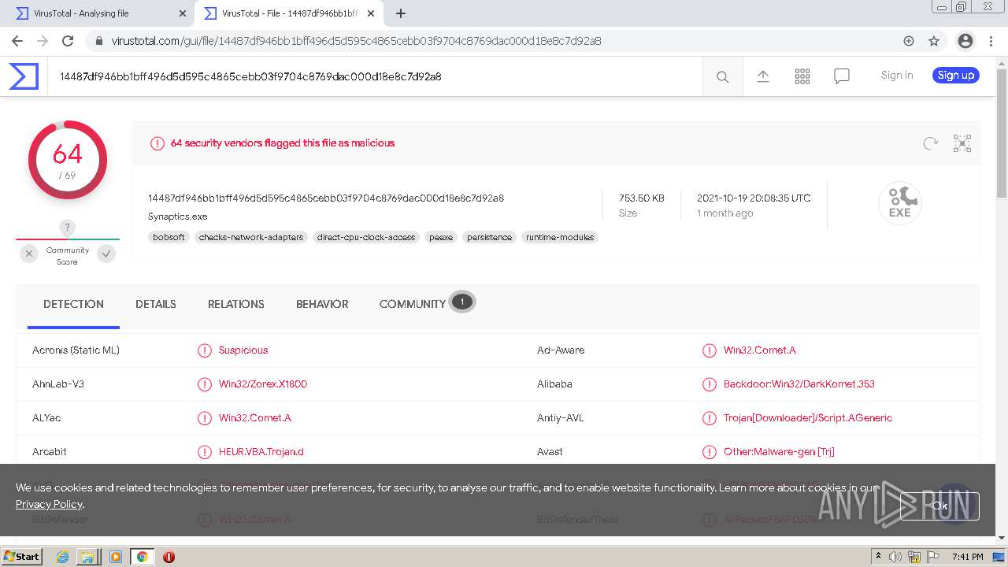Click 'HEUR.VBA.Trojan.d' Arcabit result
The image size is (1008, 567).
(261, 452)
